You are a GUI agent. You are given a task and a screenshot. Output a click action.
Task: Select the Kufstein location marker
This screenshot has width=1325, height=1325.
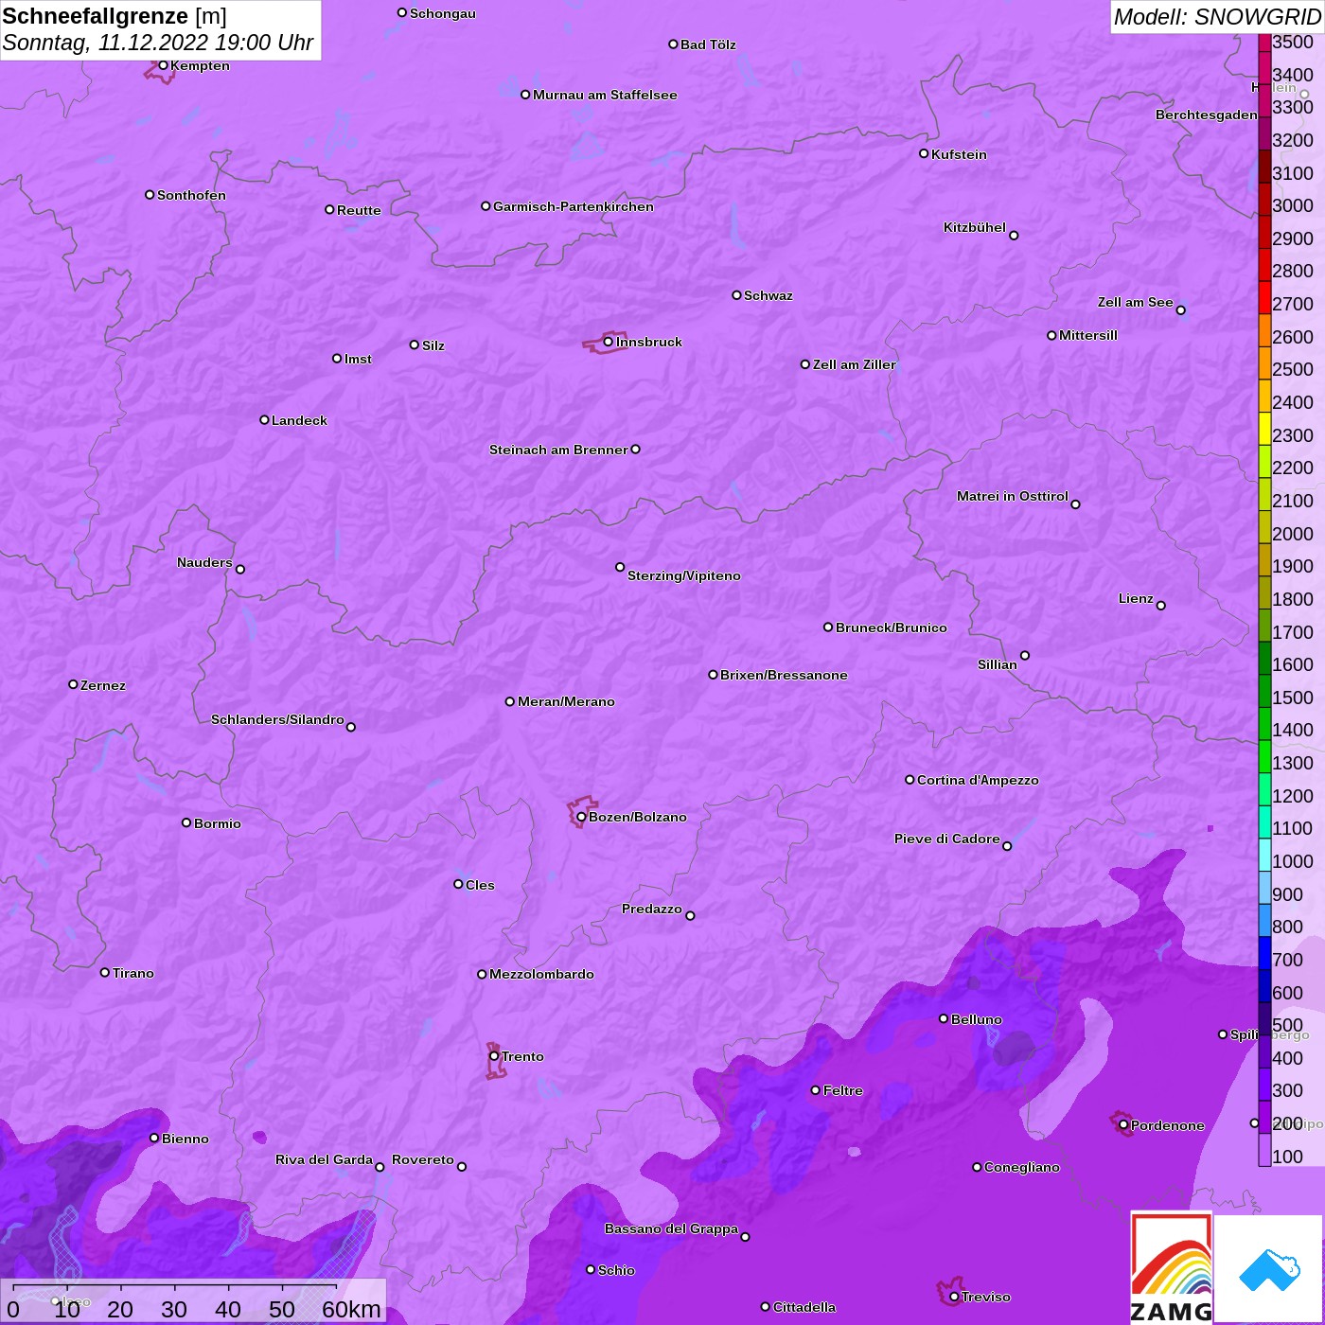click(924, 153)
